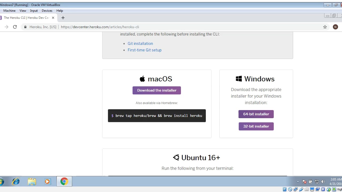Download the 32-bit installer for Windows
The image size is (342, 192).
[256, 126]
